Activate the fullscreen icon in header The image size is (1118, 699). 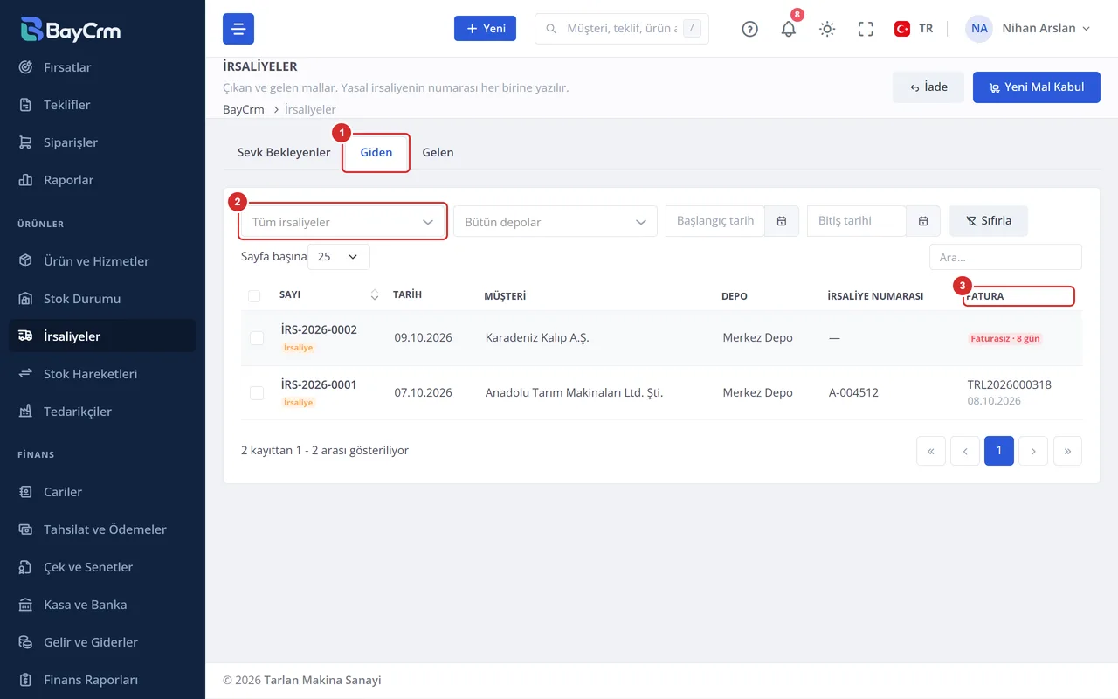[x=866, y=29]
